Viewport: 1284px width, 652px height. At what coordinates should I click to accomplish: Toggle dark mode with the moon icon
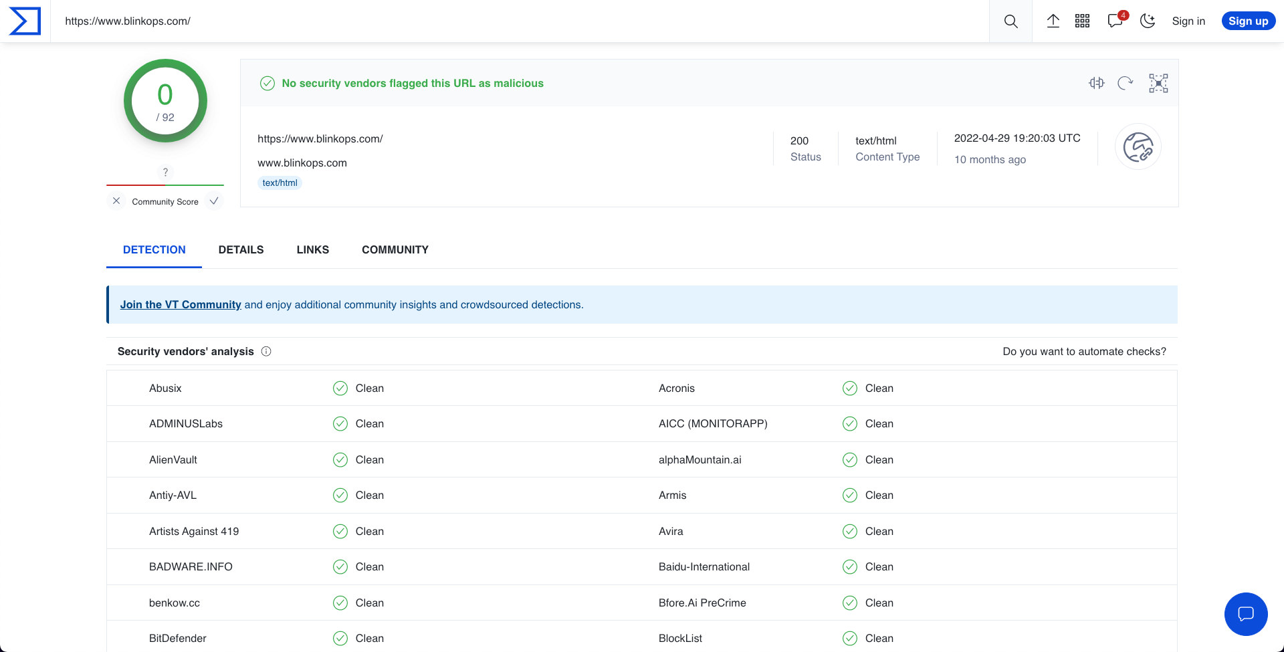coord(1148,21)
